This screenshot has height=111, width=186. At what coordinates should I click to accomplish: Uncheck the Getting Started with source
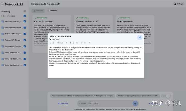25,21
